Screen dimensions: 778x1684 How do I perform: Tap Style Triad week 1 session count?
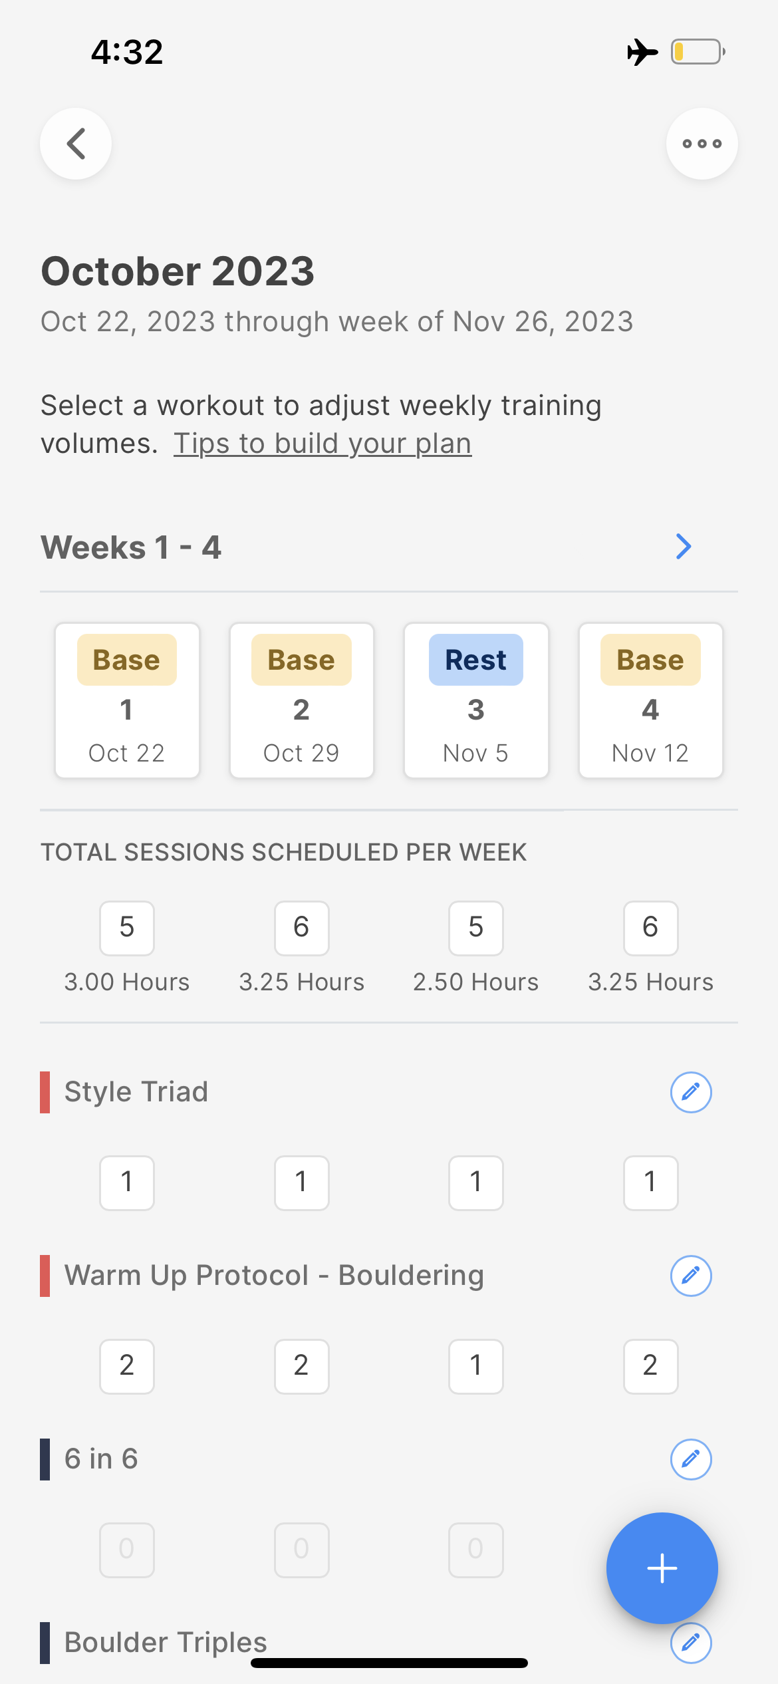point(127,1183)
